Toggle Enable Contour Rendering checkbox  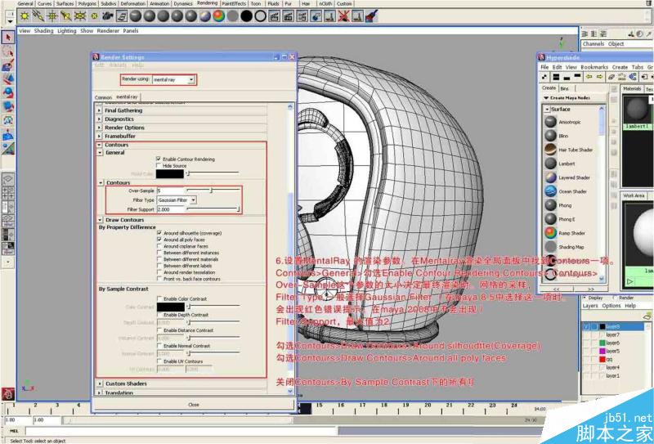pyautogui.click(x=159, y=159)
